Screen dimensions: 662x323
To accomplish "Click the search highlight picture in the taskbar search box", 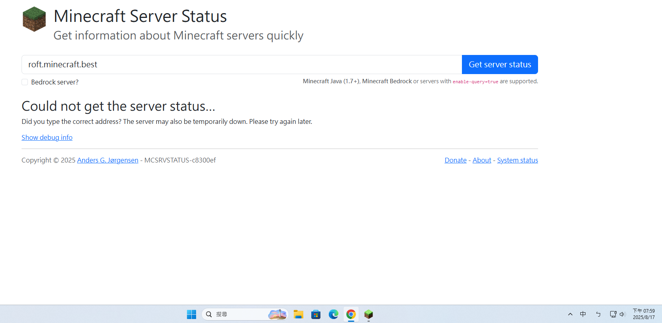I will tap(277, 314).
